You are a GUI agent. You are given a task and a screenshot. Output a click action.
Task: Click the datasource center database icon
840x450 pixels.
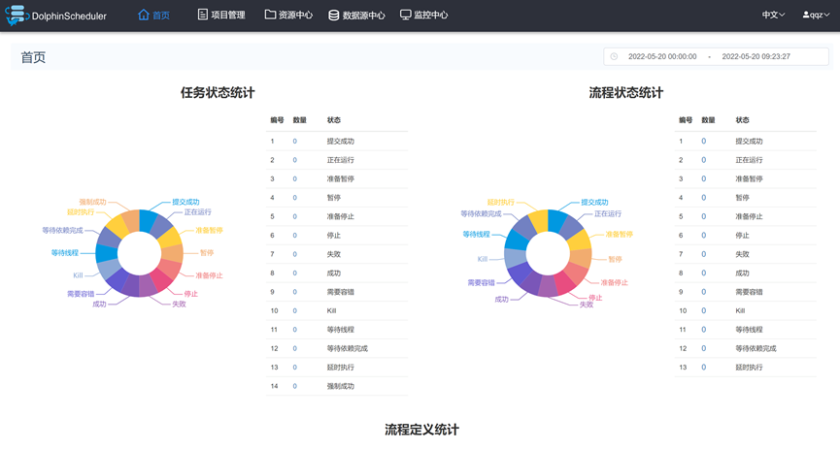coord(334,15)
